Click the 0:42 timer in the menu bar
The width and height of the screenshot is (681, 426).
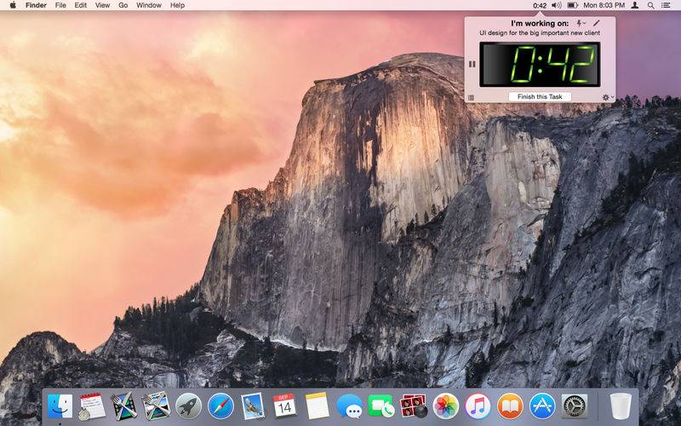pos(540,5)
